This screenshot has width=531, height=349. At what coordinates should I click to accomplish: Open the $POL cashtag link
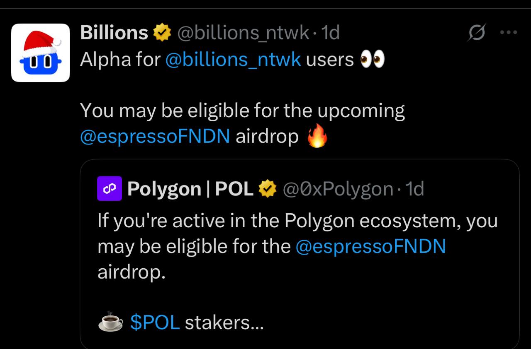[155, 323]
